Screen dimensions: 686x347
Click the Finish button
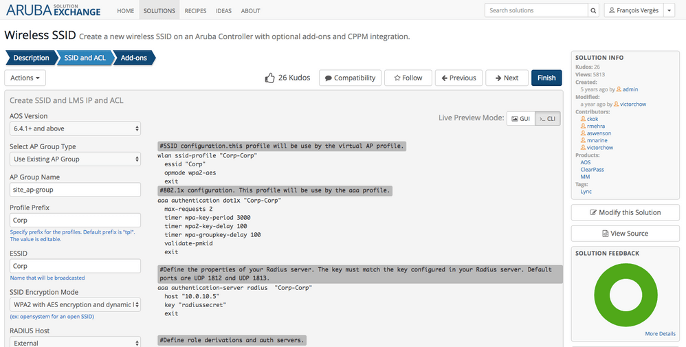point(546,78)
